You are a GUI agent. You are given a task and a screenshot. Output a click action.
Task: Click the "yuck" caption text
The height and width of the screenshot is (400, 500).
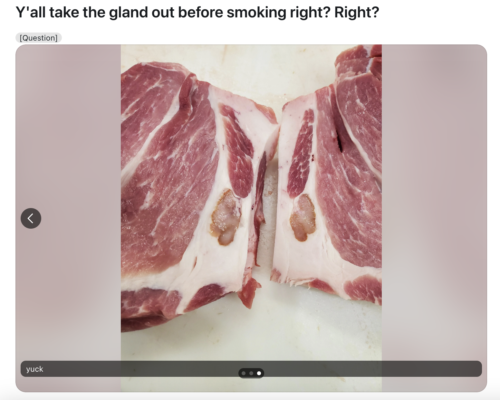pos(34,369)
